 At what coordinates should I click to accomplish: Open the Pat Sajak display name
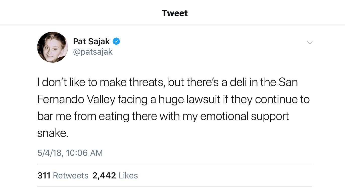pyautogui.click(x=91, y=41)
